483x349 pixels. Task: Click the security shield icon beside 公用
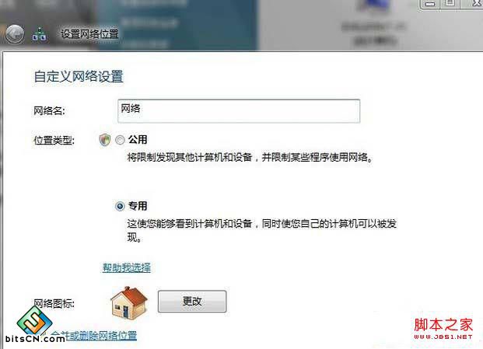click(x=105, y=140)
